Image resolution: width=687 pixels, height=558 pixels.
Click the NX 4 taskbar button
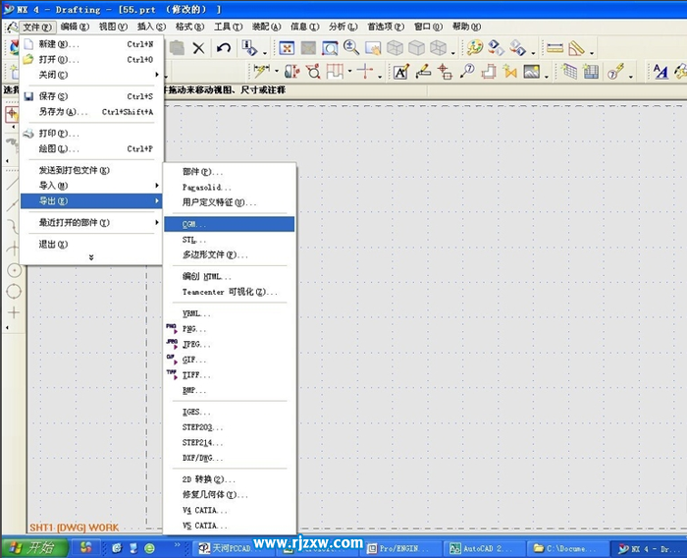pos(648,549)
